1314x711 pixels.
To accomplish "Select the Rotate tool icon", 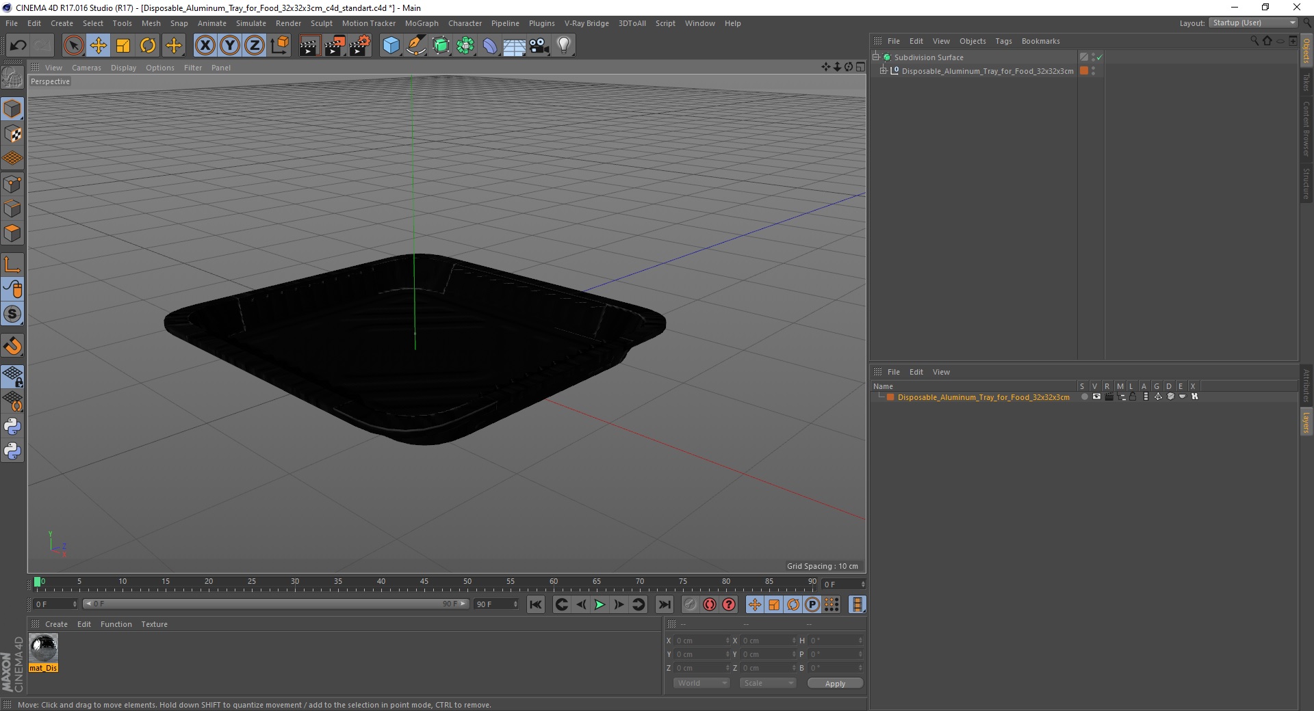I will click(x=148, y=46).
